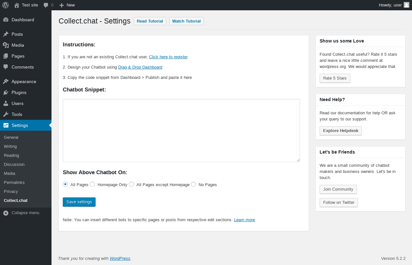
Task: Select the Homepage Only radio button
Action: point(92,184)
